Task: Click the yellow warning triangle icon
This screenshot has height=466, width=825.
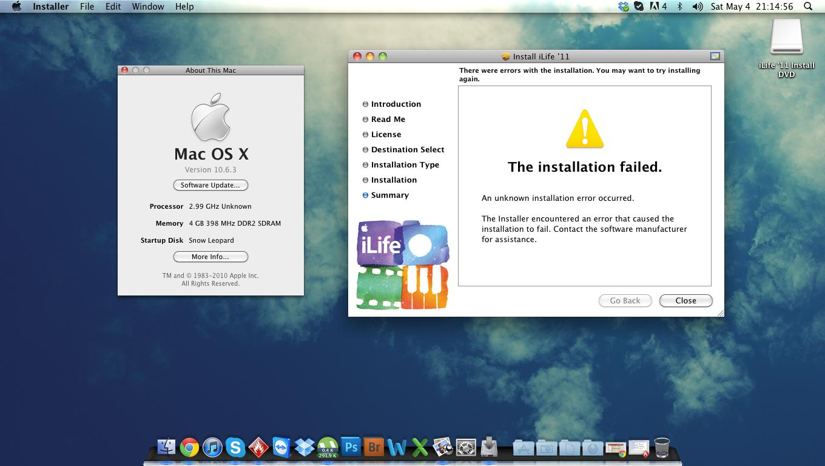Action: coord(585,129)
